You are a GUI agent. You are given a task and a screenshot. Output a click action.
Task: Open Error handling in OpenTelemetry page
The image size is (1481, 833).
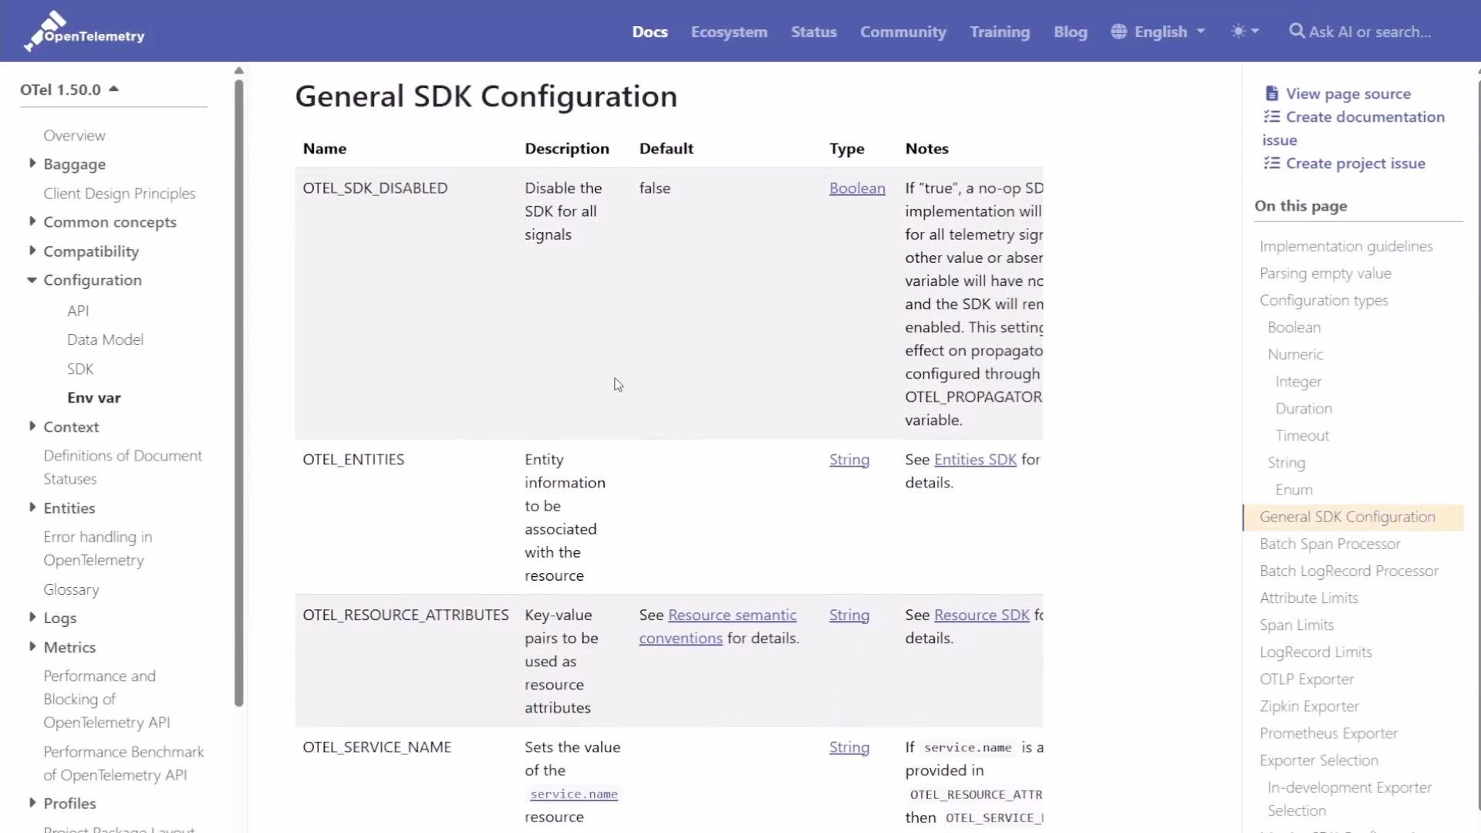click(x=98, y=548)
